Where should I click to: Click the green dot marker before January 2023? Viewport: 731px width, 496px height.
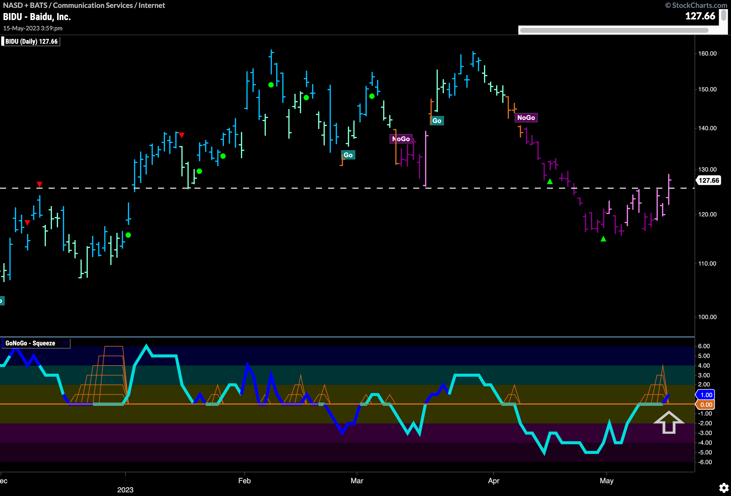point(128,235)
